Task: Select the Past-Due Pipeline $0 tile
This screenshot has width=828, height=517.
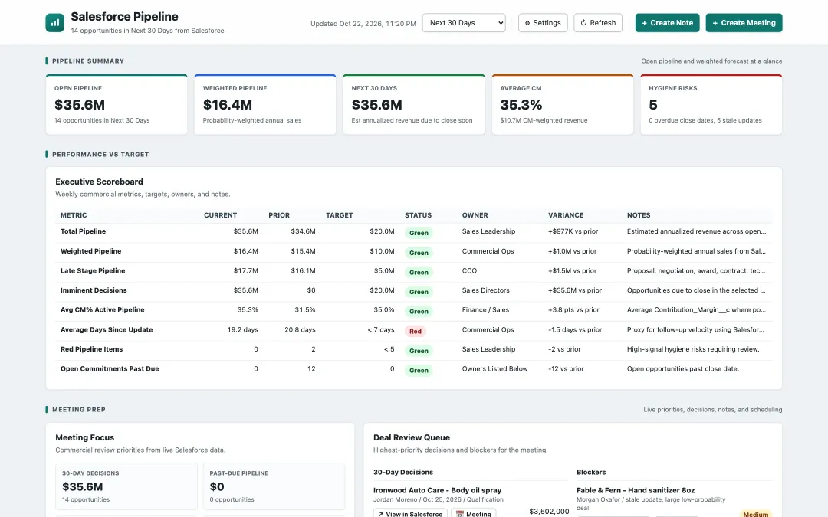Action: (x=274, y=486)
